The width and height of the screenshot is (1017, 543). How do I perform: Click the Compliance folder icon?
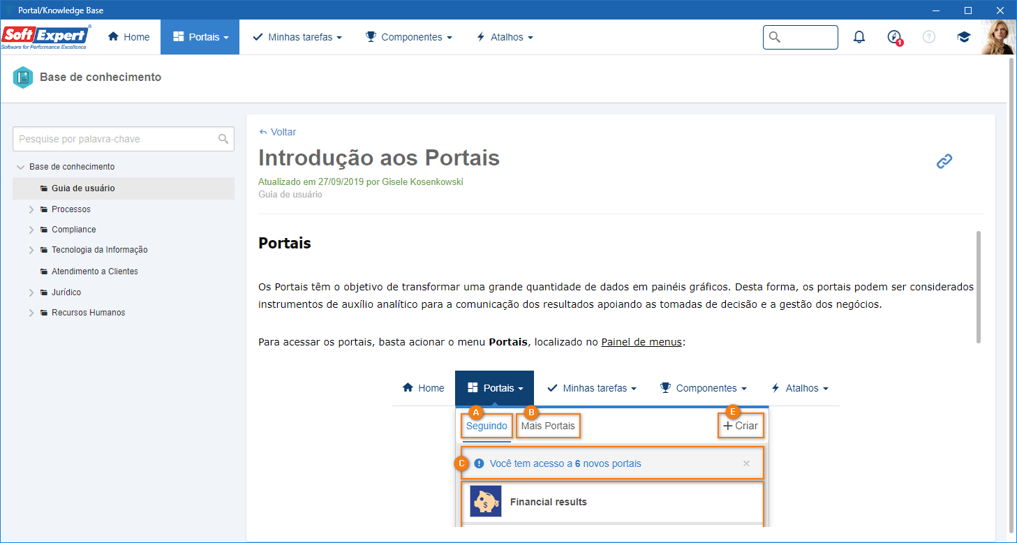coord(44,230)
